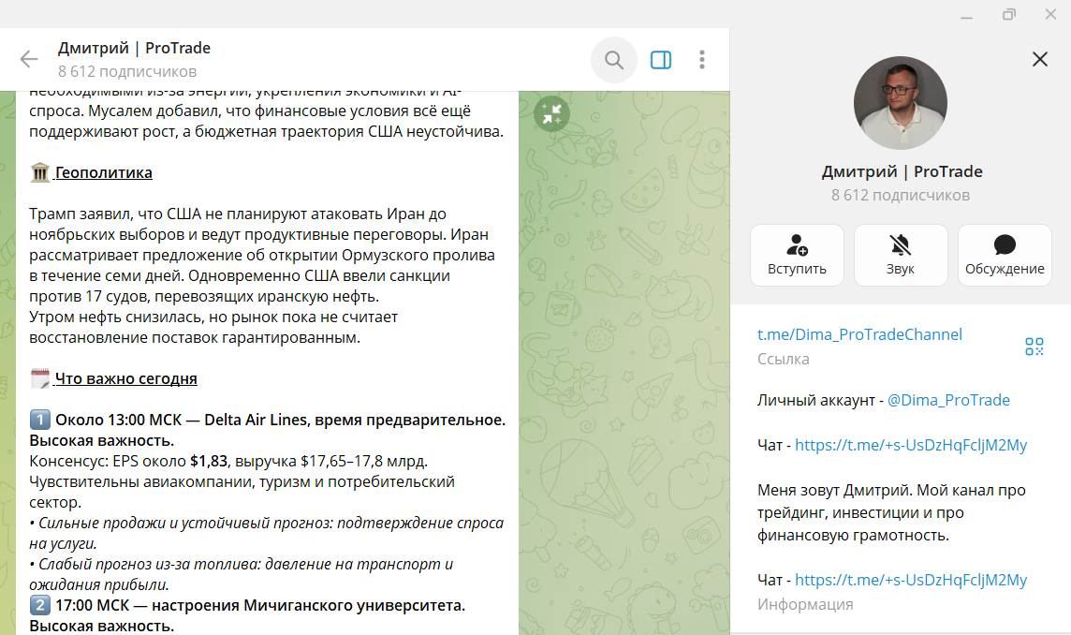The width and height of the screenshot is (1071, 635).
Task: Open the three-dot channel menu
Action: coord(701,60)
